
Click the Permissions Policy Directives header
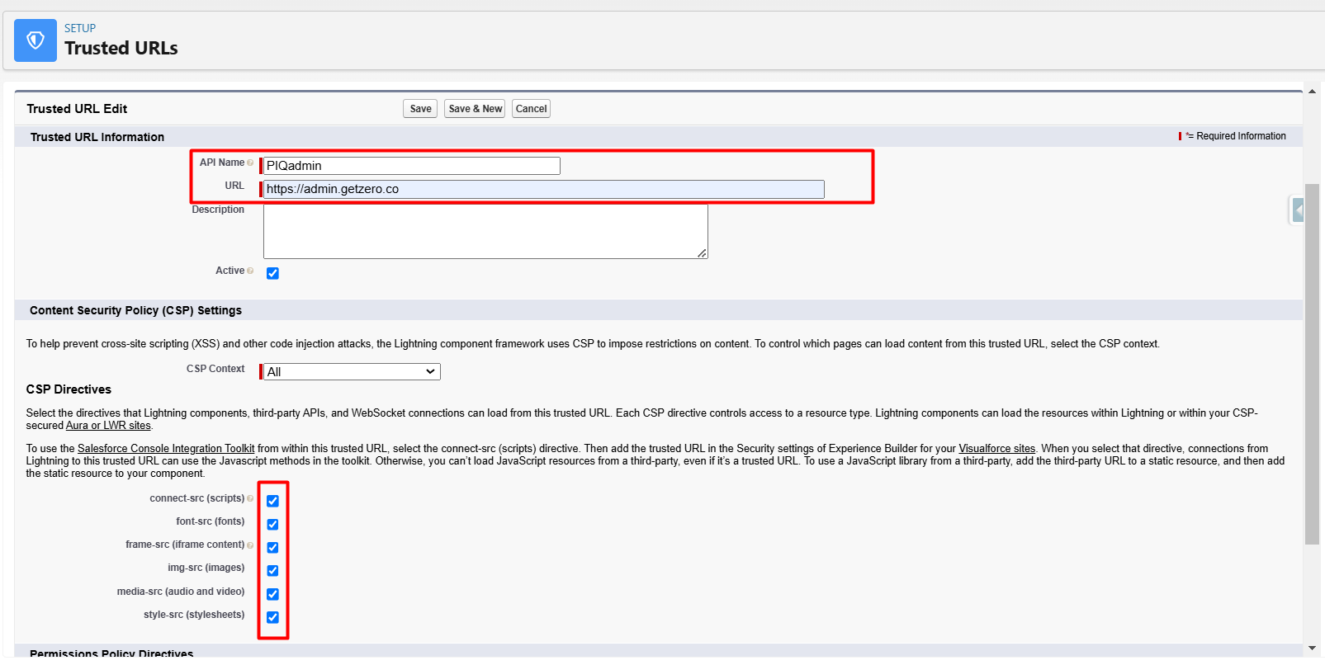(x=111, y=653)
